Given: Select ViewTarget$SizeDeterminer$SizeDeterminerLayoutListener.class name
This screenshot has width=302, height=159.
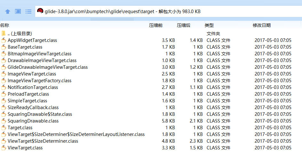Looking at the screenshot, I should 76,134.
